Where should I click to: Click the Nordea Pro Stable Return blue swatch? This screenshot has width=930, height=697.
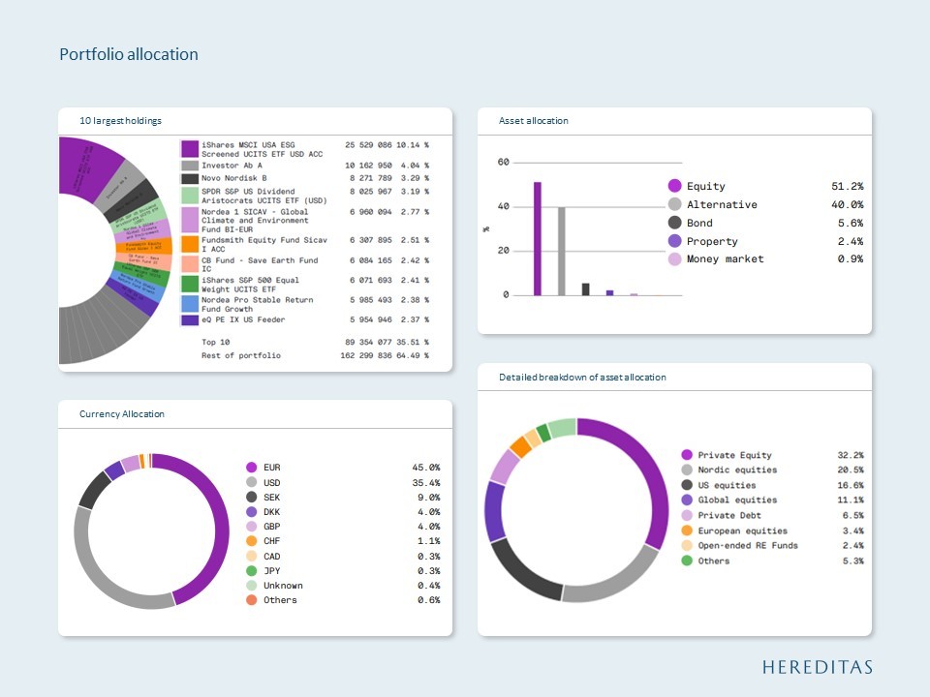(x=190, y=304)
